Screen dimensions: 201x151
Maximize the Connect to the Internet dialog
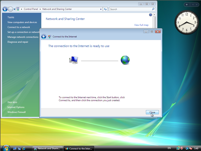(x=152, y=31)
